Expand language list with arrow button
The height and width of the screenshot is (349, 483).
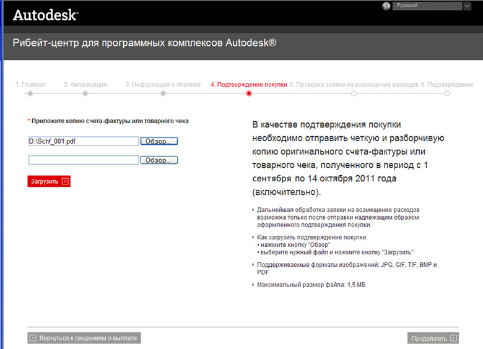(x=467, y=6)
